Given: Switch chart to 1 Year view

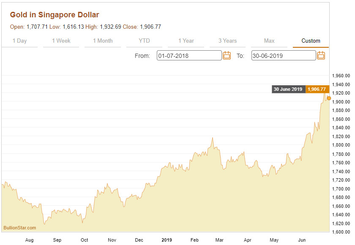Looking at the screenshot, I should pos(186,41).
